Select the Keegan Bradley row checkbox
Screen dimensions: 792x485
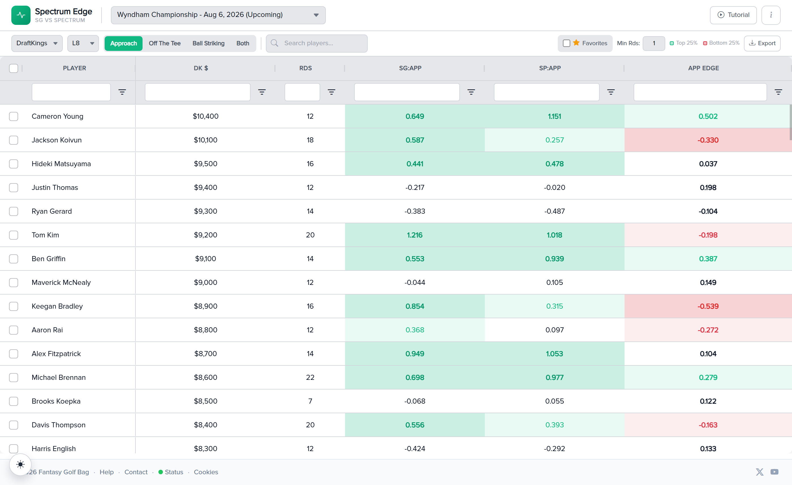[x=14, y=306]
